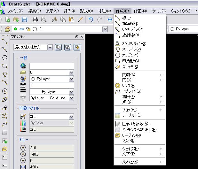Toggle the green layer visibility dot

point(16,29)
